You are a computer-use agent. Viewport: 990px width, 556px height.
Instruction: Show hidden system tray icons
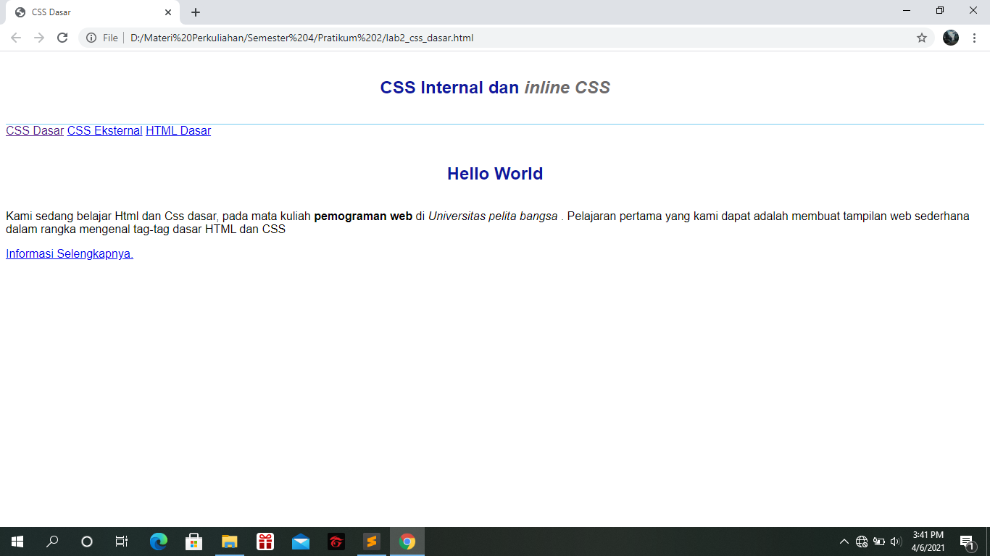tap(844, 542)
